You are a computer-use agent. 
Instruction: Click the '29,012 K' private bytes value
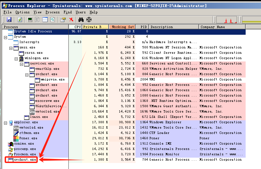point(100,138)
